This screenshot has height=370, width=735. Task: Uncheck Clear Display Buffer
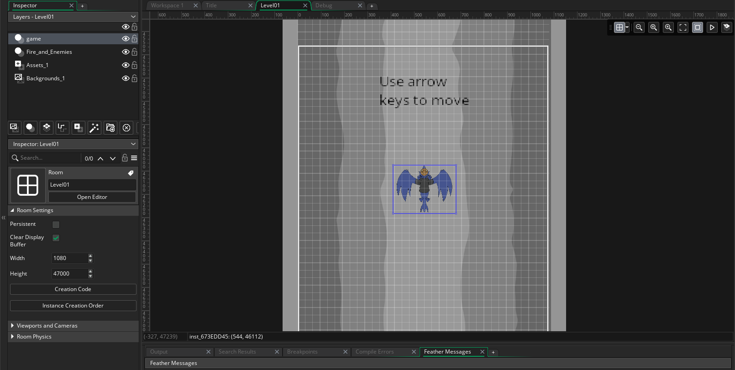(56, 238)
